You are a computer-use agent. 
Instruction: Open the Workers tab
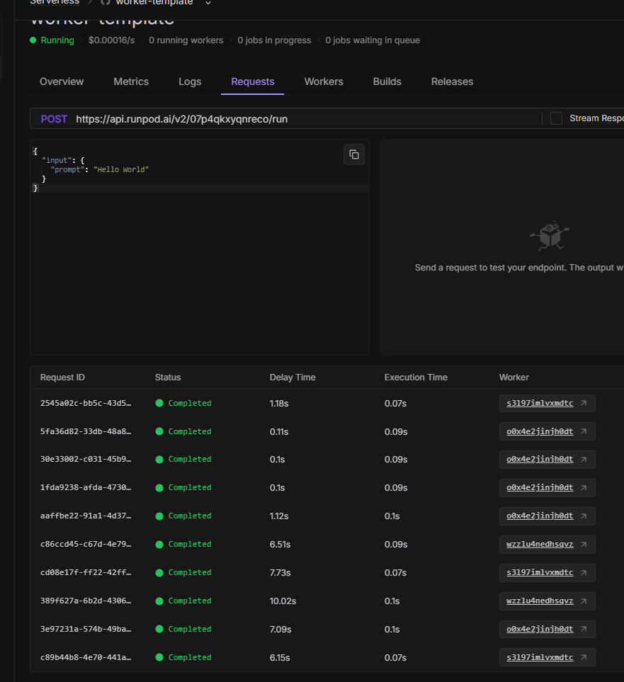tap(324, 81)
